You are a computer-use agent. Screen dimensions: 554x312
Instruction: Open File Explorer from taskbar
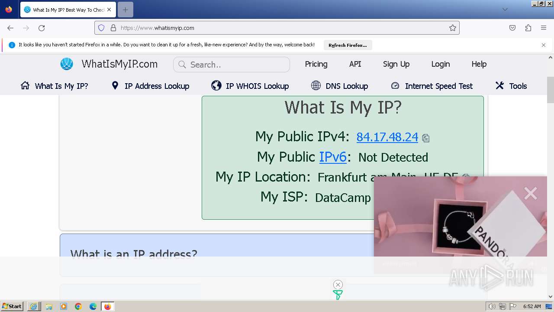point(49,306)
